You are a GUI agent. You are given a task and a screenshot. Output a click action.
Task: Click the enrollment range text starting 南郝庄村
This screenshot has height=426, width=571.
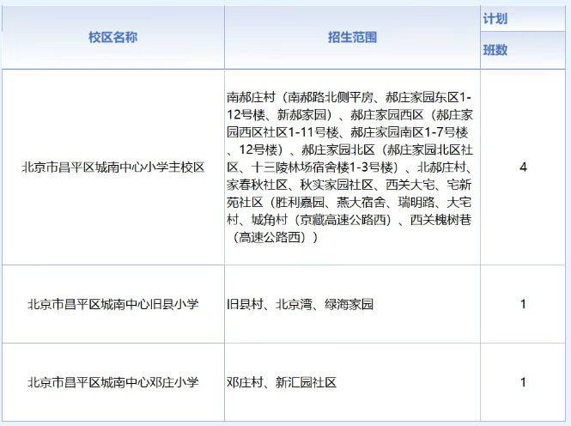[x=349, y=167]
